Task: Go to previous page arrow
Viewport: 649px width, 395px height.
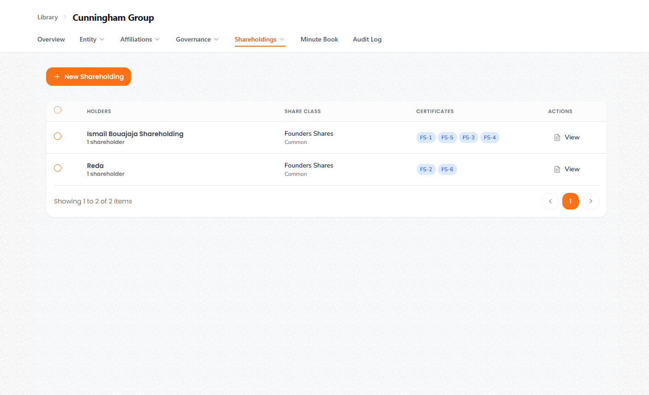Action: pyautogui.click(x=550, y=201)
